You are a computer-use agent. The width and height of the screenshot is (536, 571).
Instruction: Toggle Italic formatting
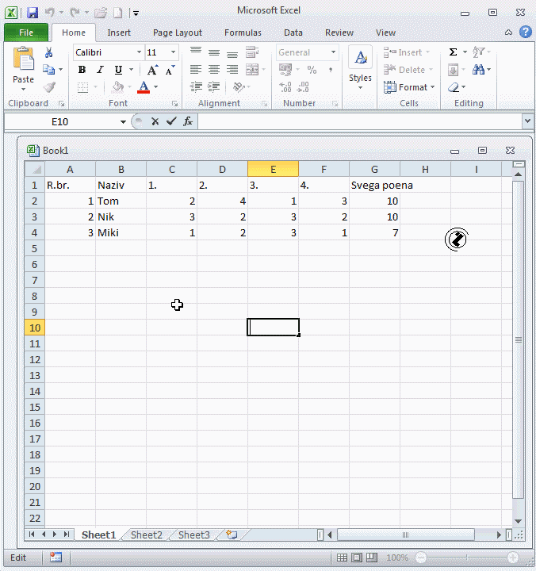pyautogui.click(x=100, y=70)
